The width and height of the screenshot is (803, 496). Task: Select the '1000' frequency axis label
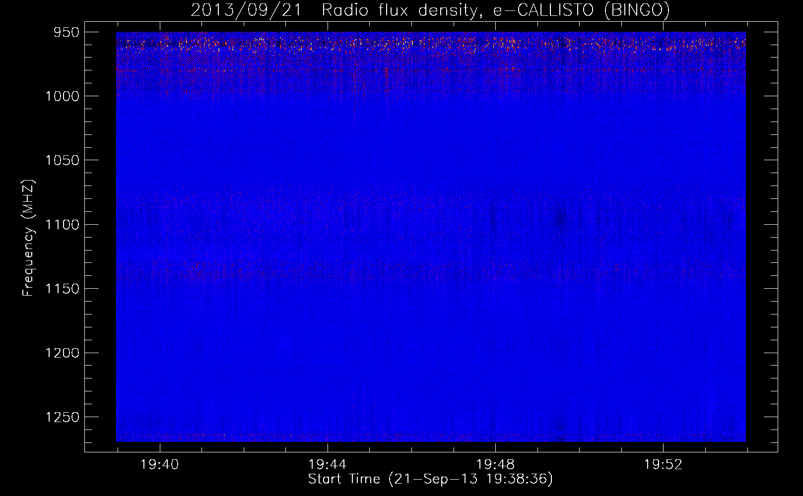click(x=62, y=96)
